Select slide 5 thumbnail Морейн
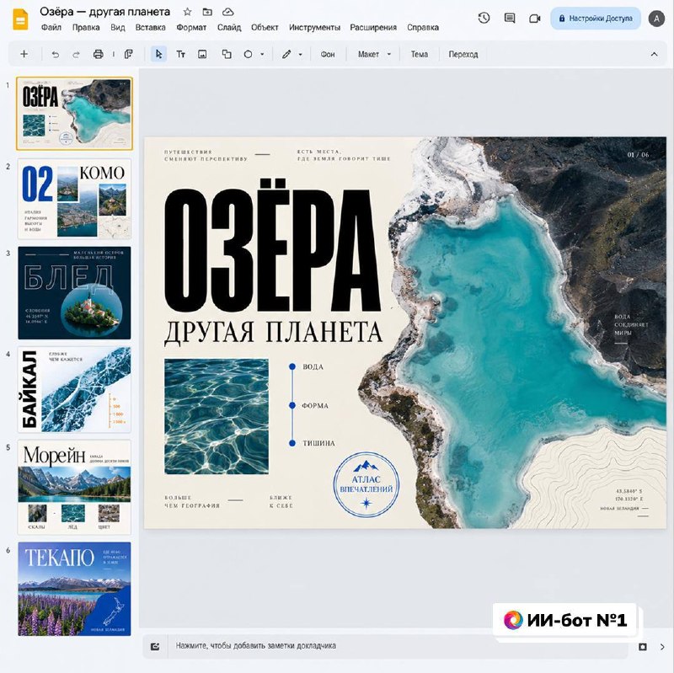Screen dimensions: 674x673 (x=74, y=487)
